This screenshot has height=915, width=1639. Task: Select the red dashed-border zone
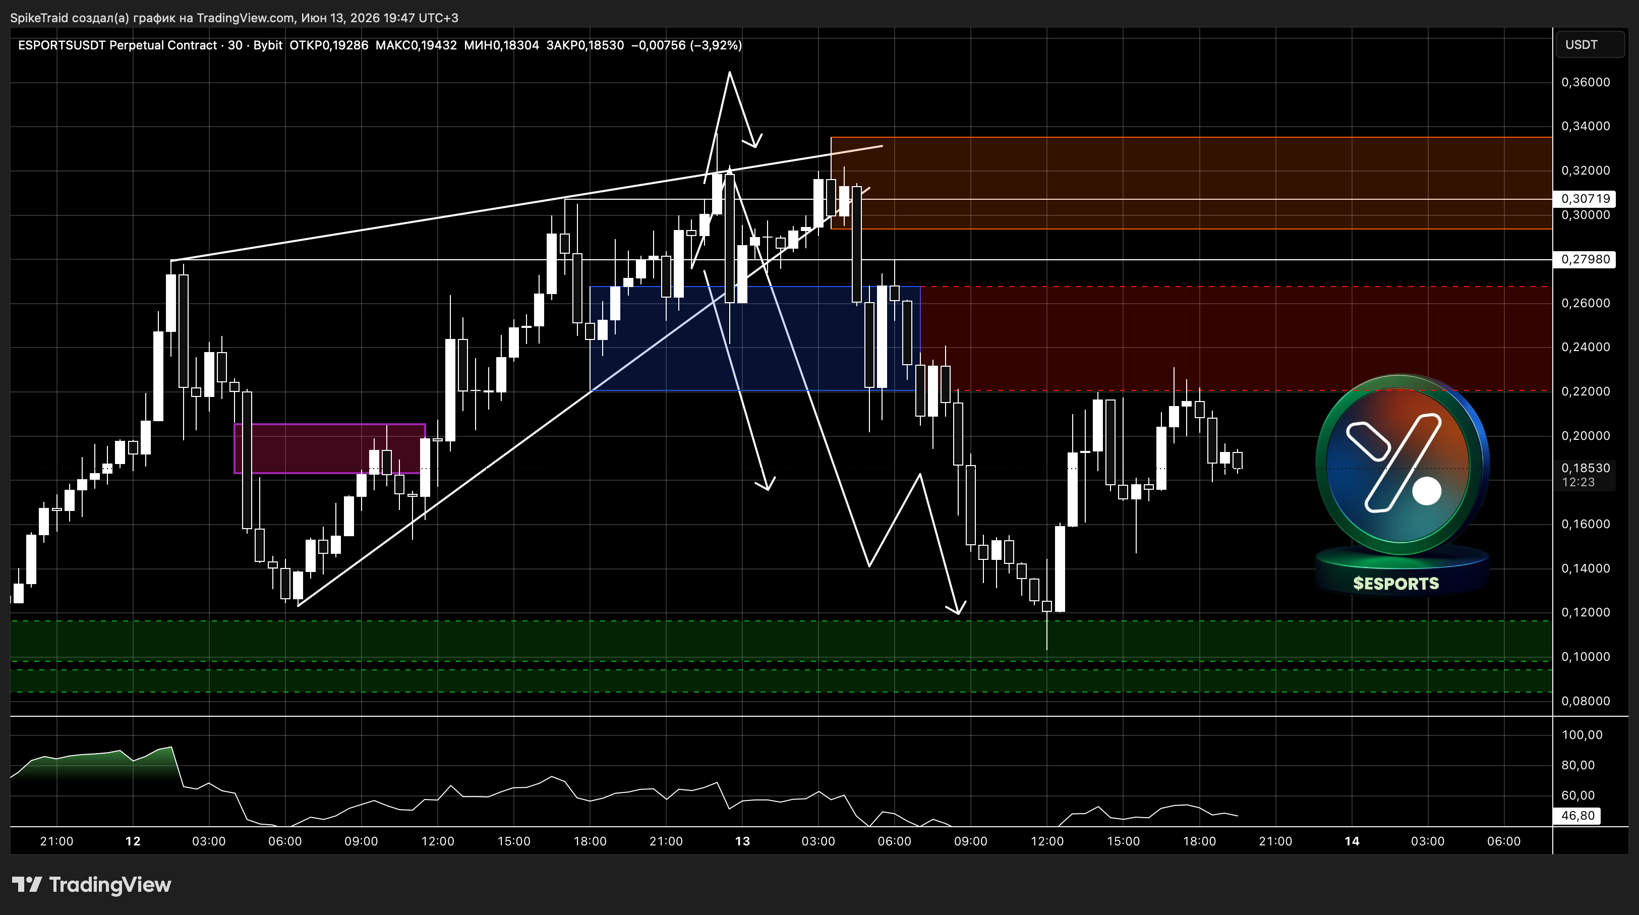tap(1236, 338)
